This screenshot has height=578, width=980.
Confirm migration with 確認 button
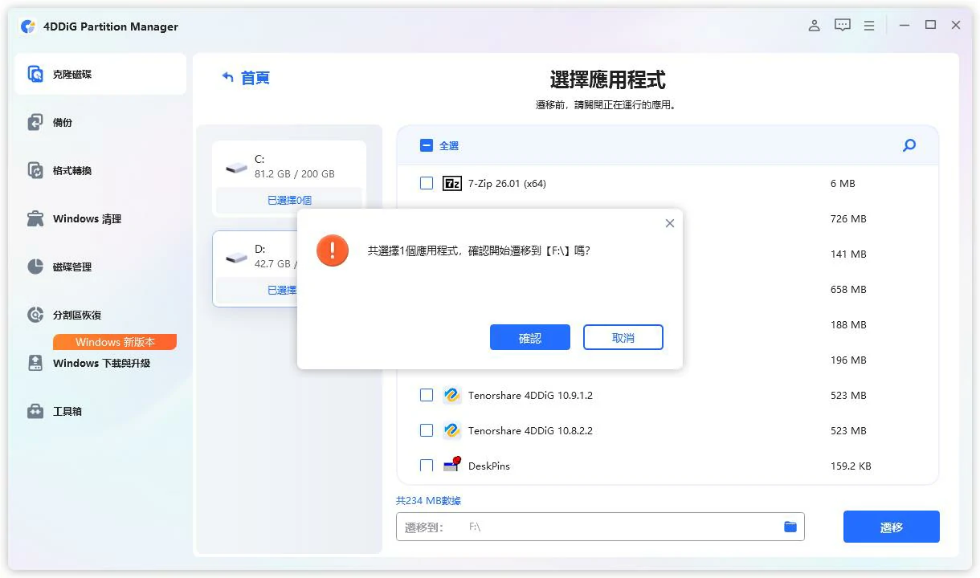(530, 337)
